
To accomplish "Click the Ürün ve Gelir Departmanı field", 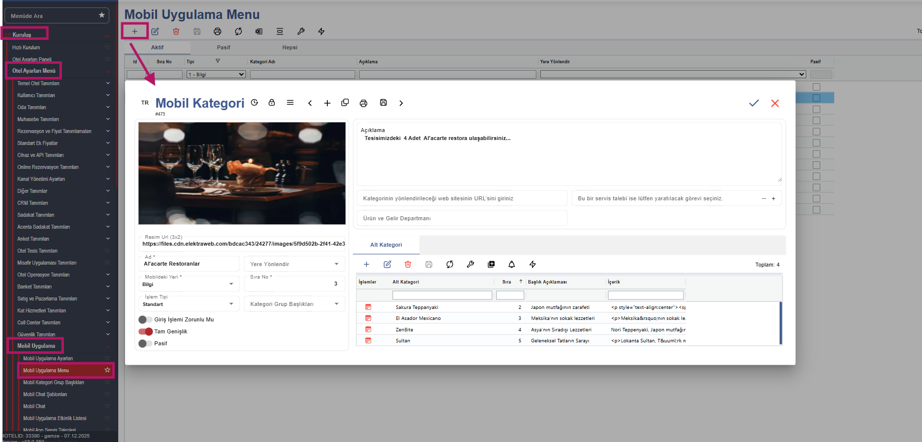I will click(461, 218).
